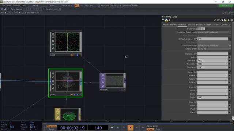Screen dimensions: 234x131
Task: Expand arrow beside Translate Y parameter
Action: 230,64
